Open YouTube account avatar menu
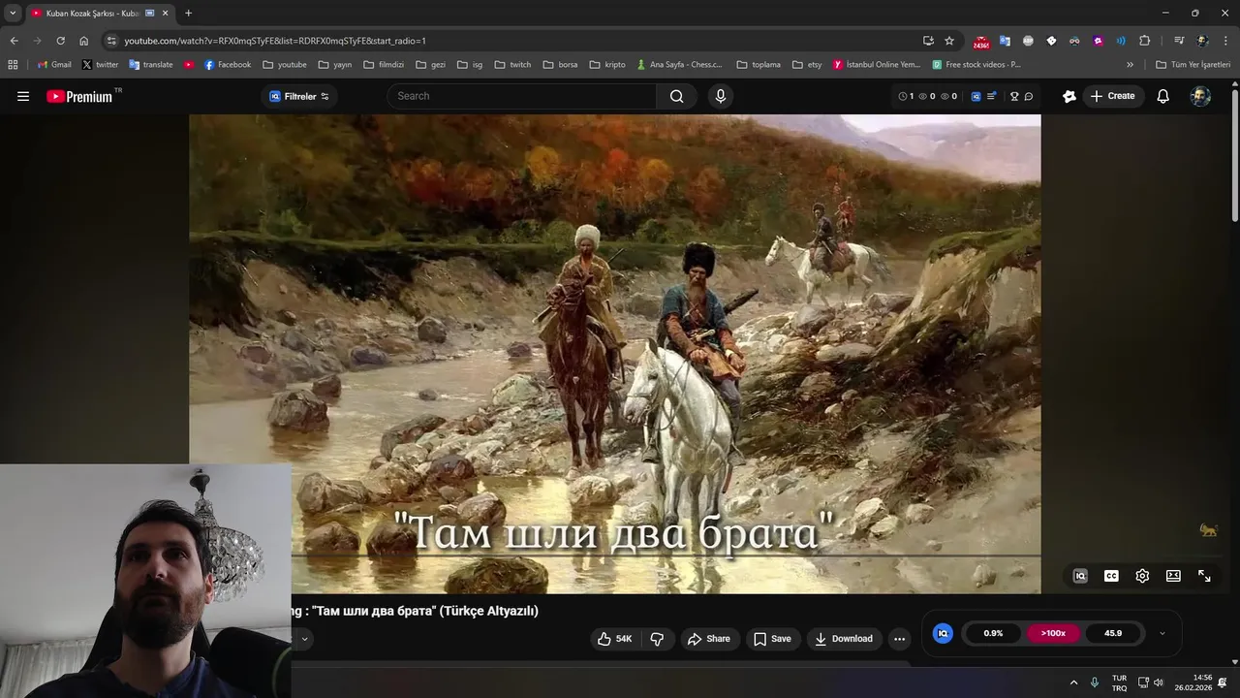The image size is (1240, 698). 1200,96
